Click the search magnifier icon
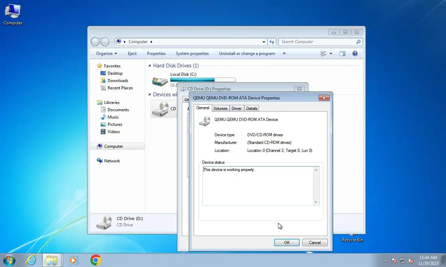The image size is (446, 267). (x=358, y=42)
